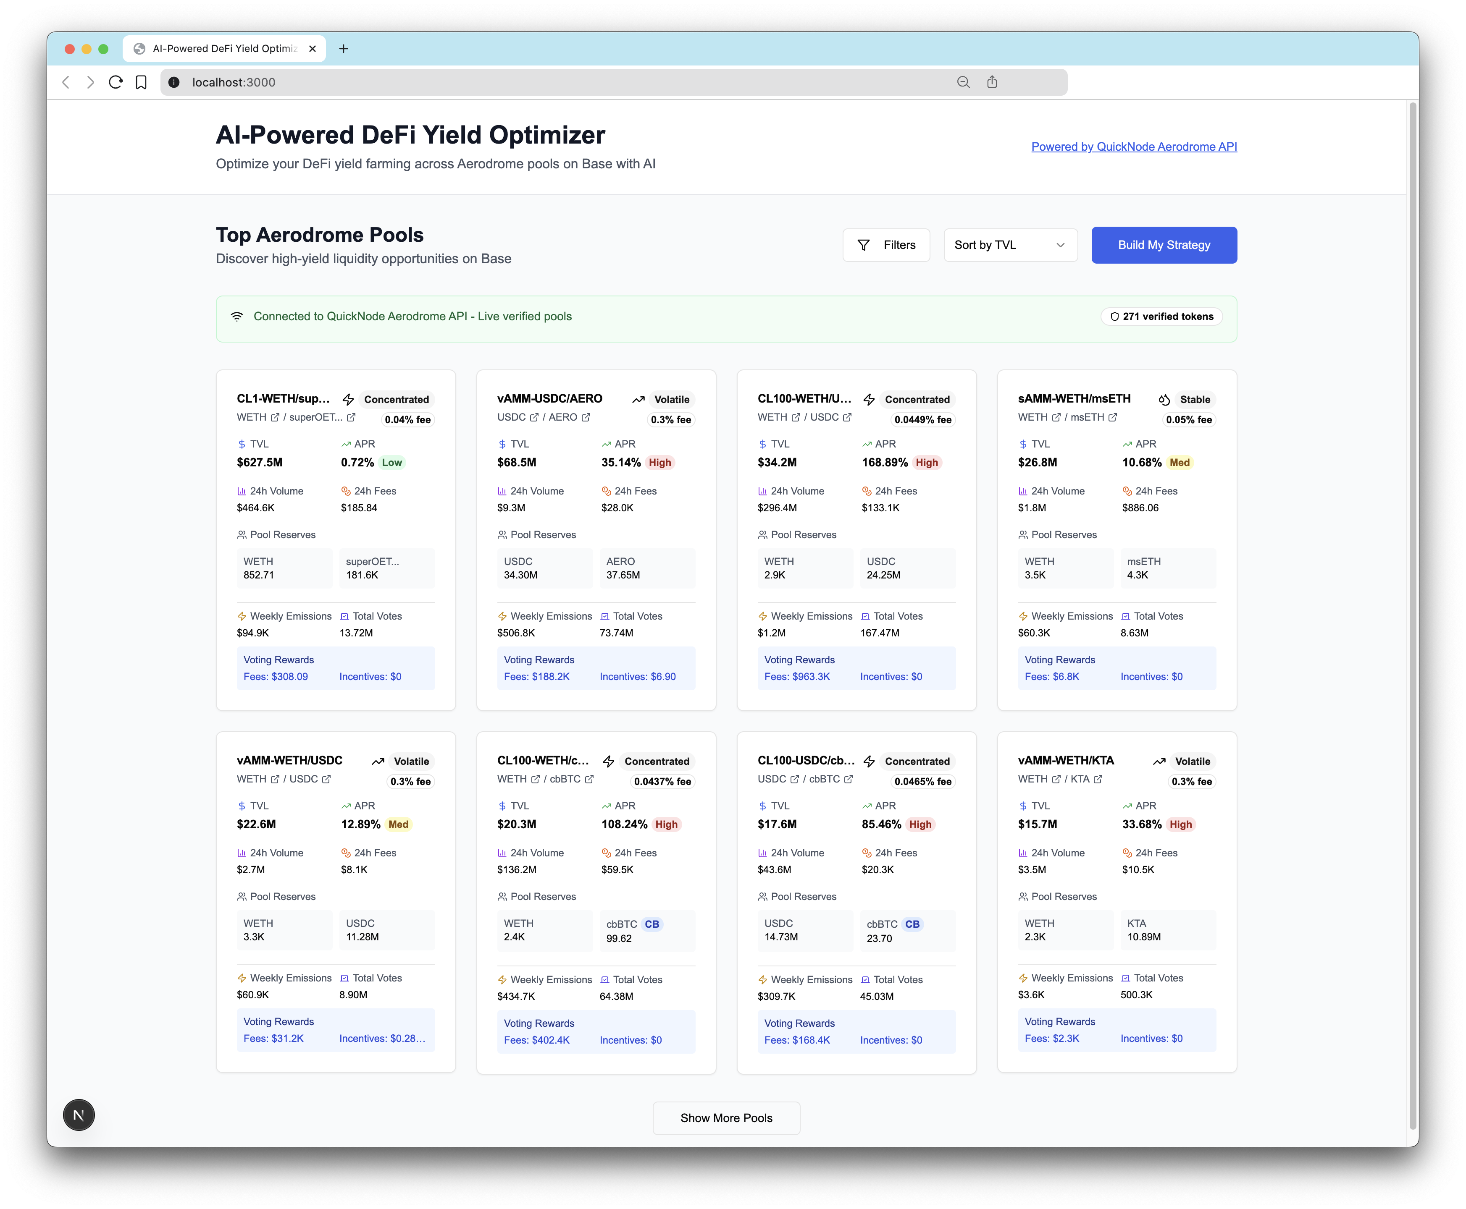Image resolution: width=1466 pixels, height=1209 pixels.
Task: Open the Filters funnel button
Action: pos(885,245)
